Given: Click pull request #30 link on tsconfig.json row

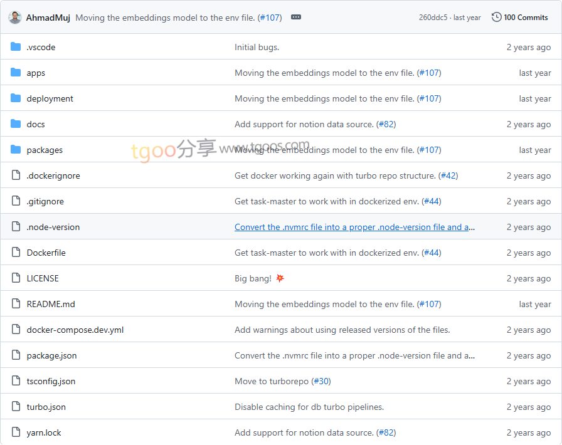Looking at the screenshot, I should (321, 381).
